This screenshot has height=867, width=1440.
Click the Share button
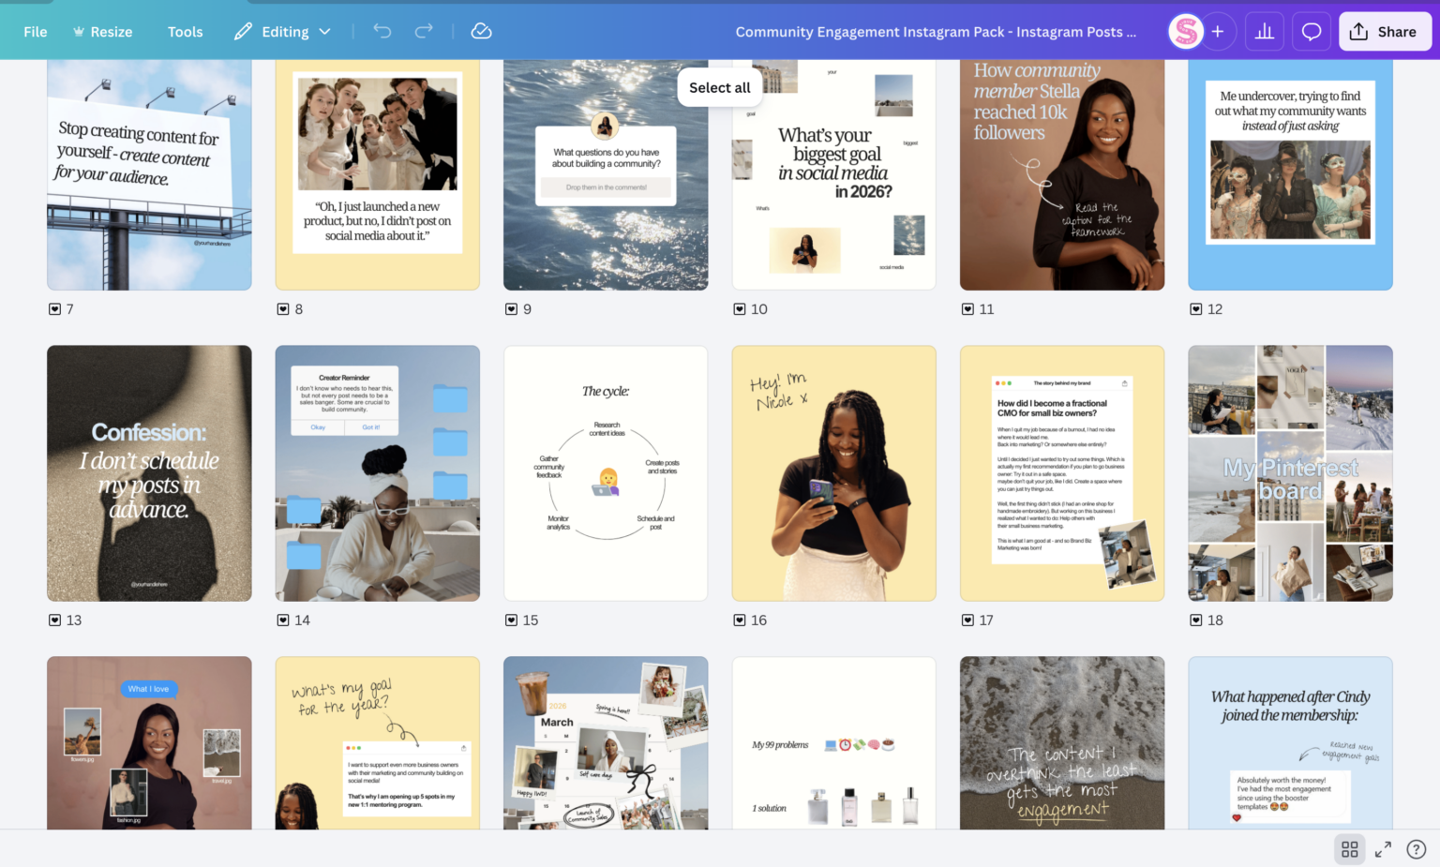click(x=1384, y=32)
